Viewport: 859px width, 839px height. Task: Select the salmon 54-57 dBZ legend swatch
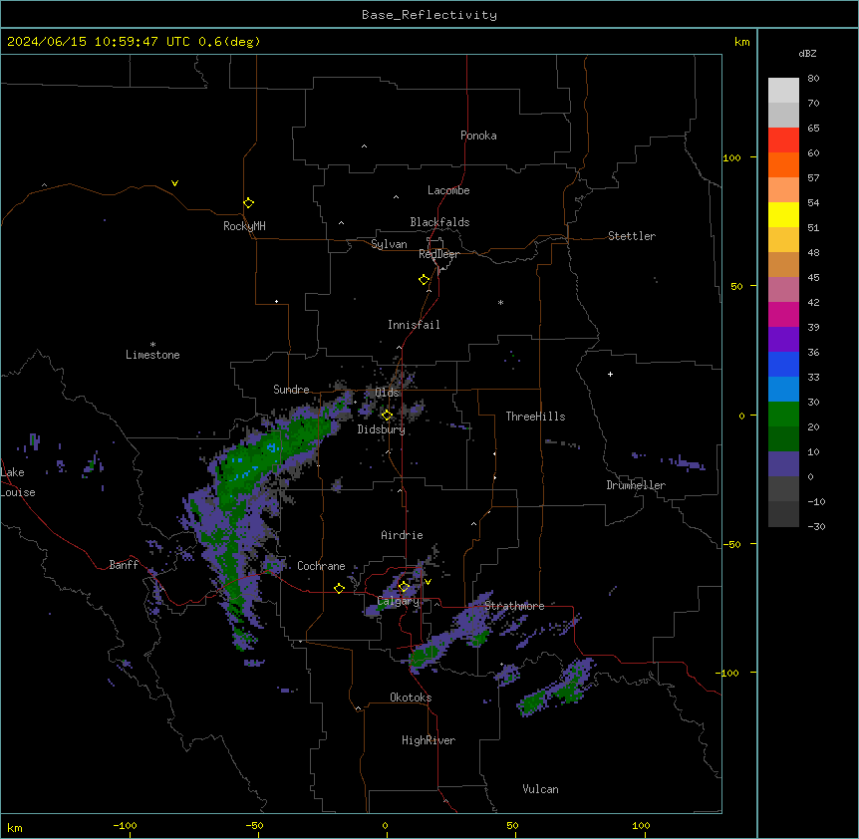tap(783, 189)
